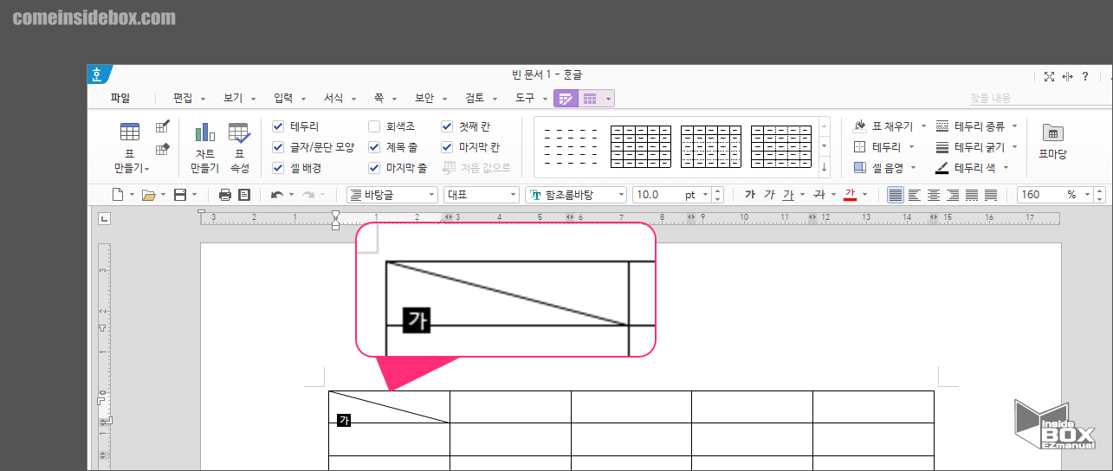Expand the 테두리 굵기 dropdown
Viewport: 1113px width, 471px height.
pyautogui.click(x=1015, y=147)
